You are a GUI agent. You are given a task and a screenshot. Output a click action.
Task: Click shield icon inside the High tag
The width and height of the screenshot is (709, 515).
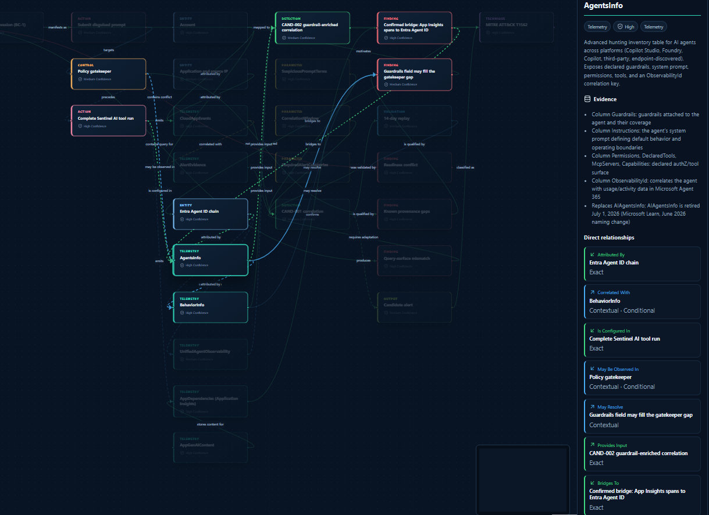click(621, 27)
